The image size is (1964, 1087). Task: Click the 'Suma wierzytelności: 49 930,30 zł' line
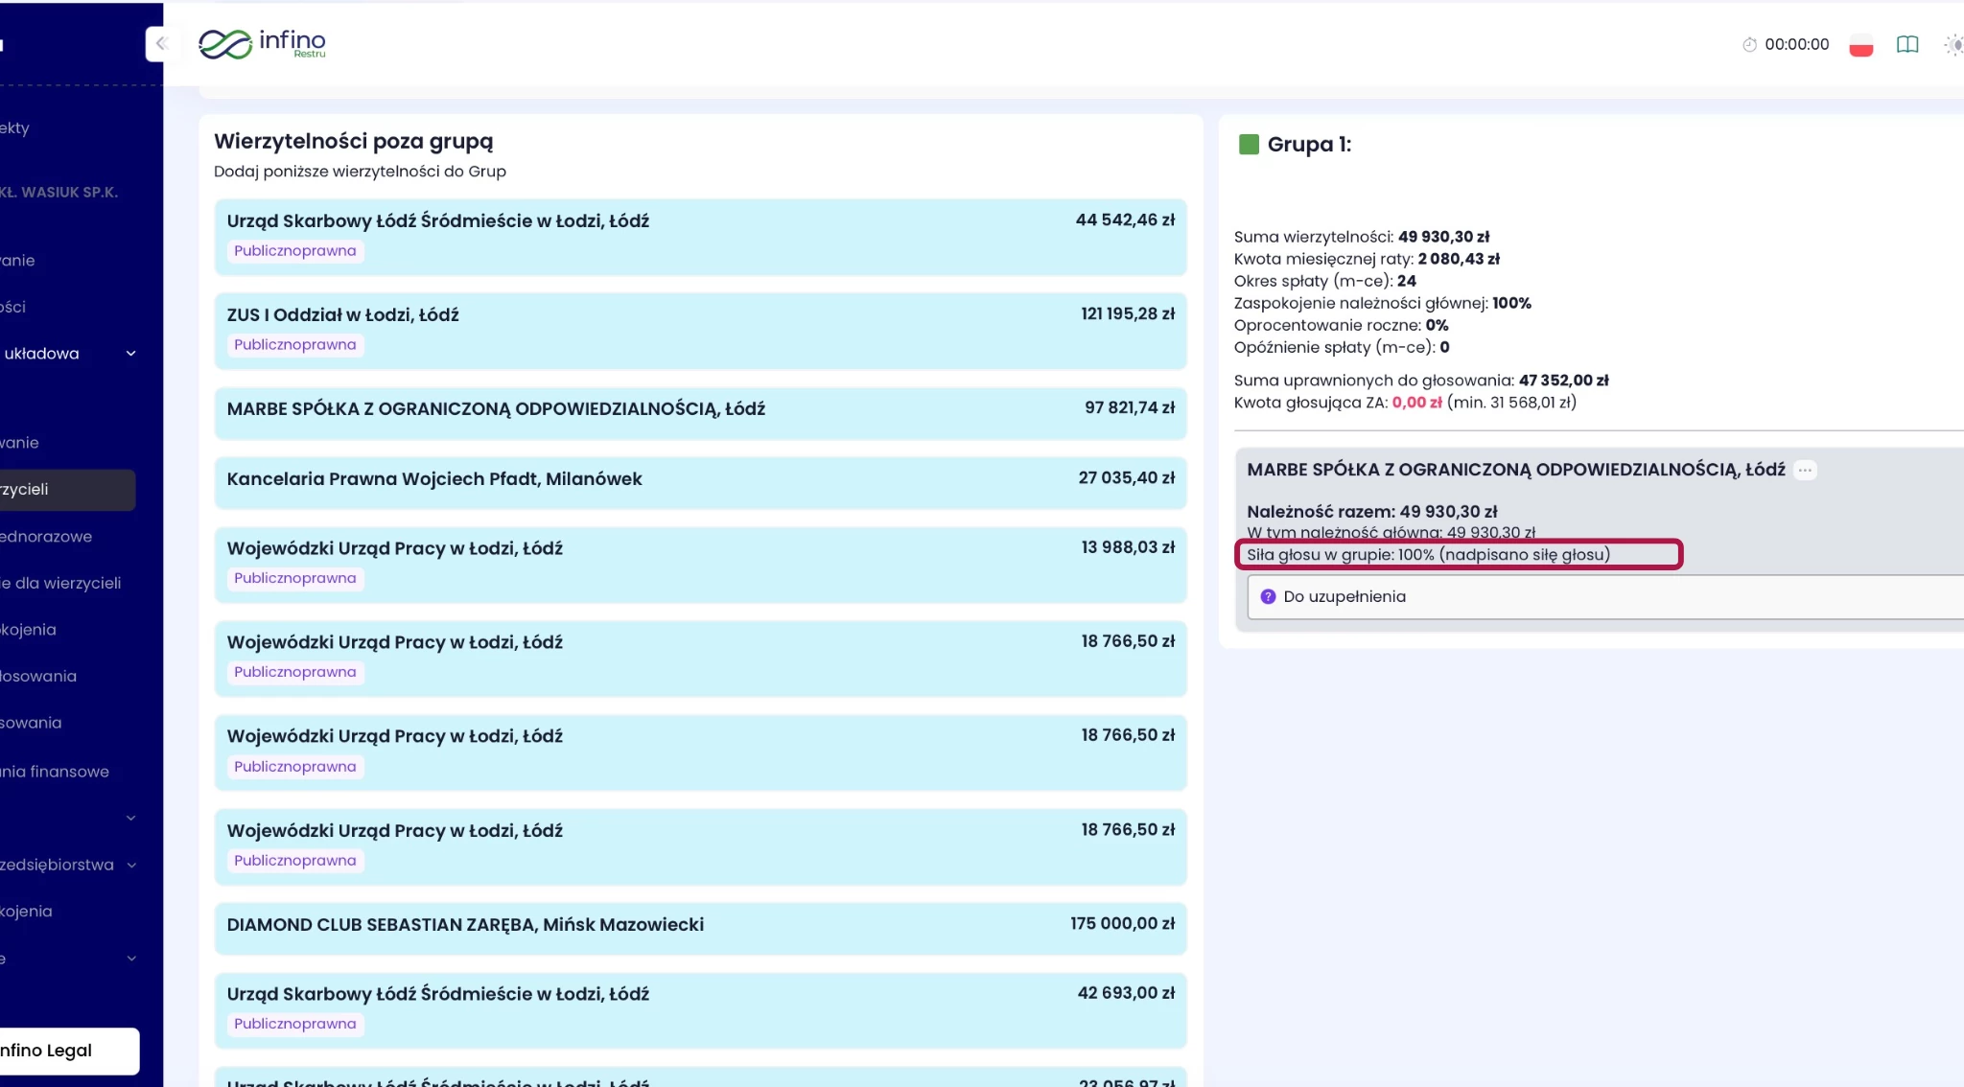click(1362, 237)
